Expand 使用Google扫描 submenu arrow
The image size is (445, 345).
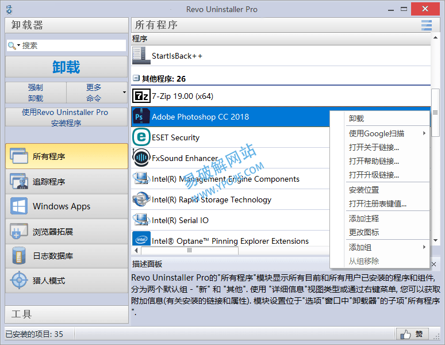(x=424, y=133)
